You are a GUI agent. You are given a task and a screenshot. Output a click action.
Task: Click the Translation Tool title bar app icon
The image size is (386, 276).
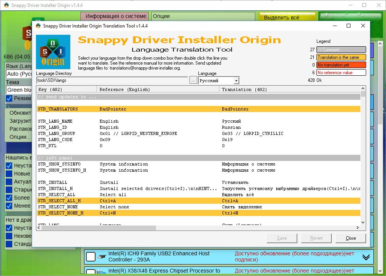38,26
